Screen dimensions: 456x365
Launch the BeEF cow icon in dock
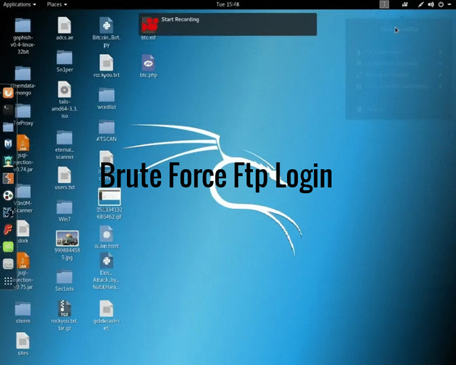[8, 212]
